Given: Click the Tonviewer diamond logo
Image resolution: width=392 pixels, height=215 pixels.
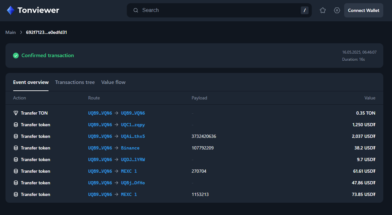Looking at the screenshot, I should [x=11, y=10].
